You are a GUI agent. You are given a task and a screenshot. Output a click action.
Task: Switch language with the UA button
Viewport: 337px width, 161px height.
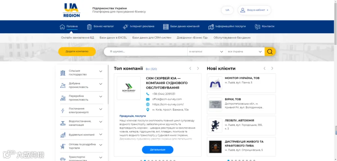coord(227,10)
